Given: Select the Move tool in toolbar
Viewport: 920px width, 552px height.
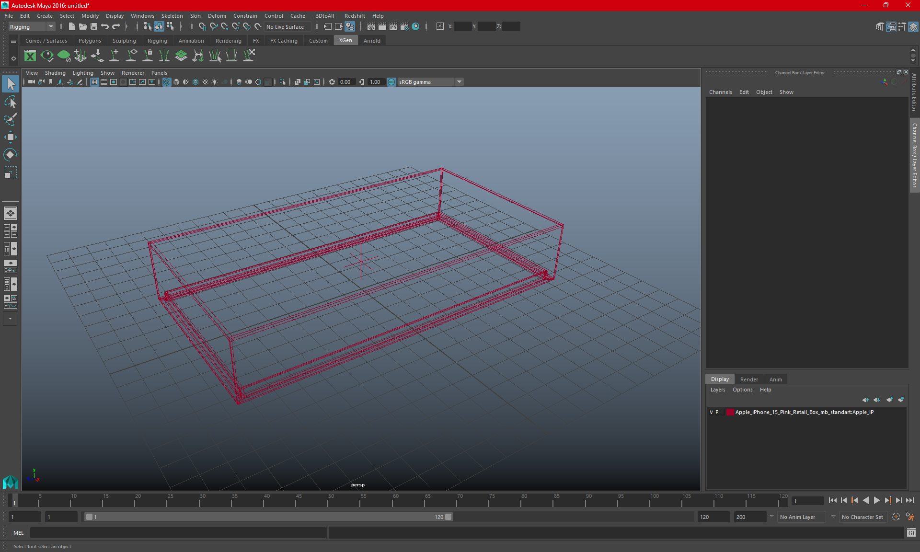Looking at the screenshot, I should pos(10,137).
